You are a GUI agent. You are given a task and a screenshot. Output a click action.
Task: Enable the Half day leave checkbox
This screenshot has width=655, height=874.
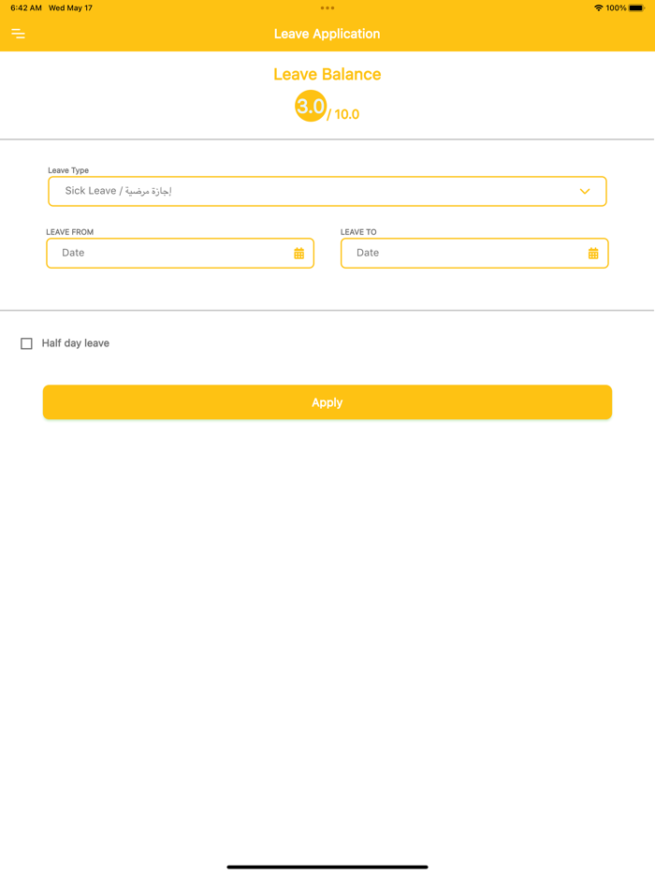[26, 343]
